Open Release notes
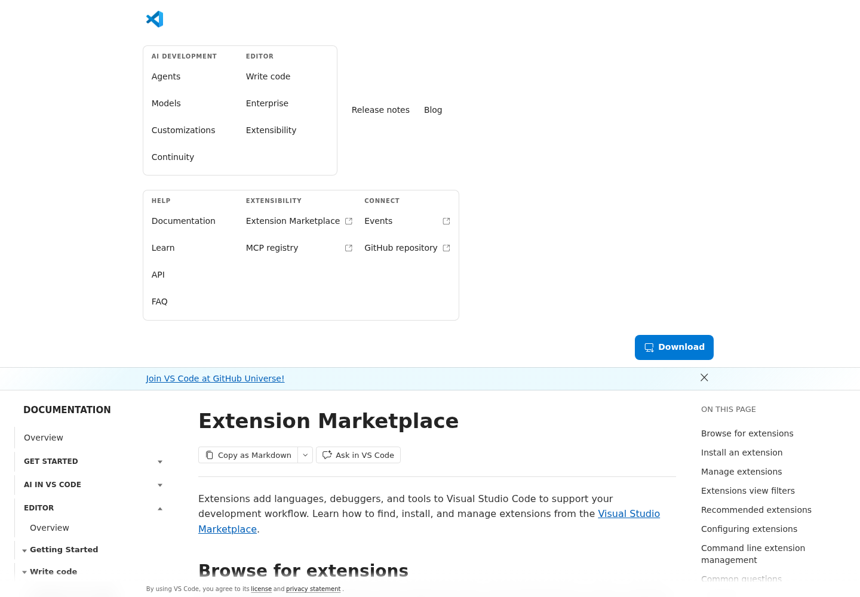 coord(380,110)
